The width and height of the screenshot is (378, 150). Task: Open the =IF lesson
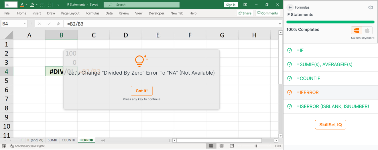(330, 50)
